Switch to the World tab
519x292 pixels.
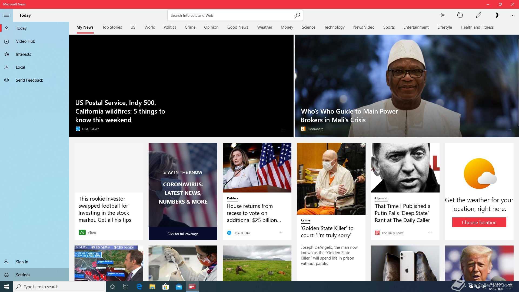pyautogui.click(x=150, y=27)
